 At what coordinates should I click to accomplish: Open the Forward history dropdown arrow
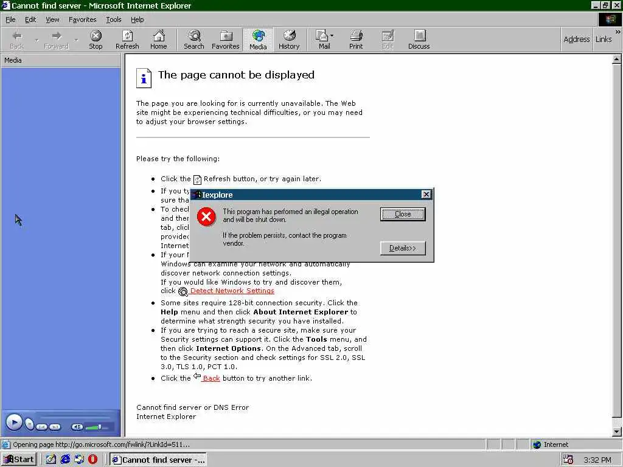tap(76, 40)
